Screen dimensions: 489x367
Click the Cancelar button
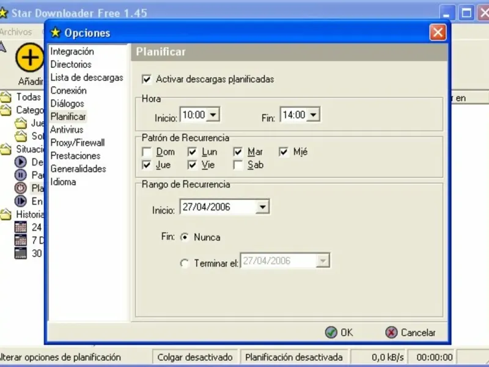[x=410, y=332]
